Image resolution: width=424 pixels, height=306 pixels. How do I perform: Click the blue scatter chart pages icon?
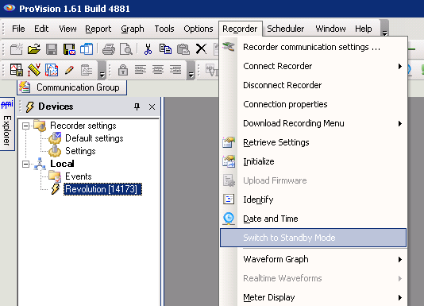[x=52, y=70]
